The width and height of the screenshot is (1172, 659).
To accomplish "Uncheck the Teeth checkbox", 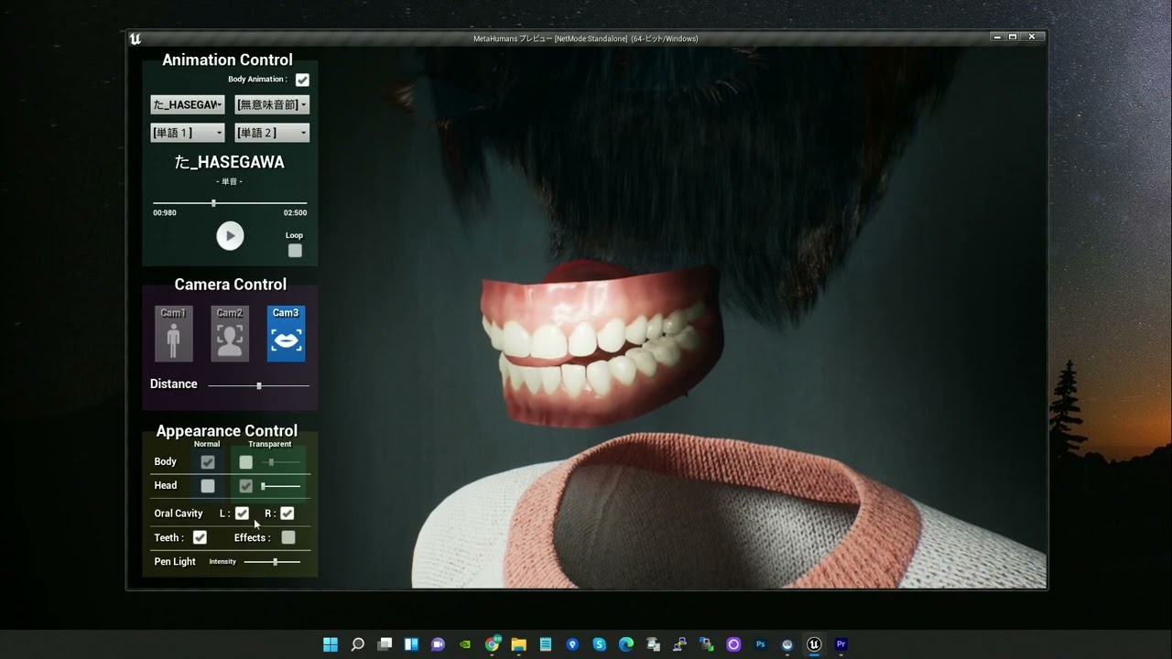I will pos(200,537).
